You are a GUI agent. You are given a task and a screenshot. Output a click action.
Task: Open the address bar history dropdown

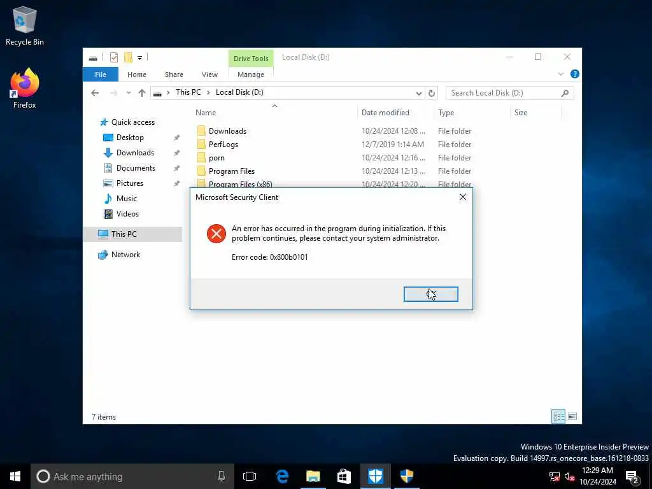coord(419,93)
